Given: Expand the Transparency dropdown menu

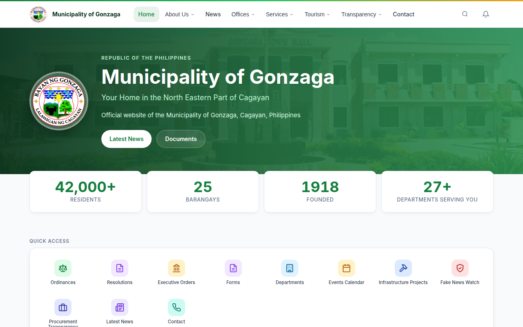Looking at the screenshot, I should click(362, 14).
